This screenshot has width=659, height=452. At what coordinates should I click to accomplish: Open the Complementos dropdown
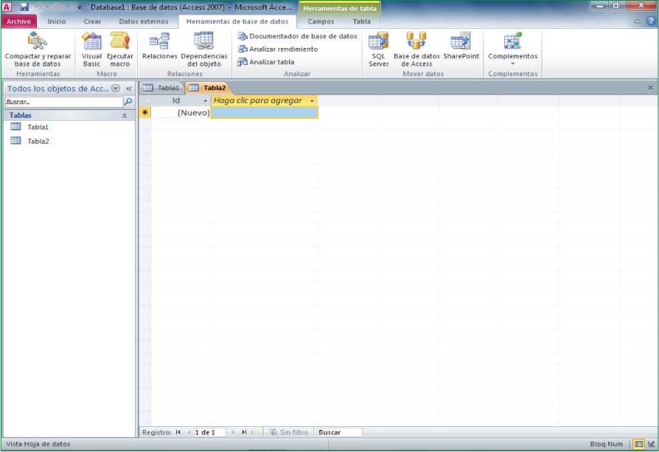pyautogui.click(x=513, y=49)
